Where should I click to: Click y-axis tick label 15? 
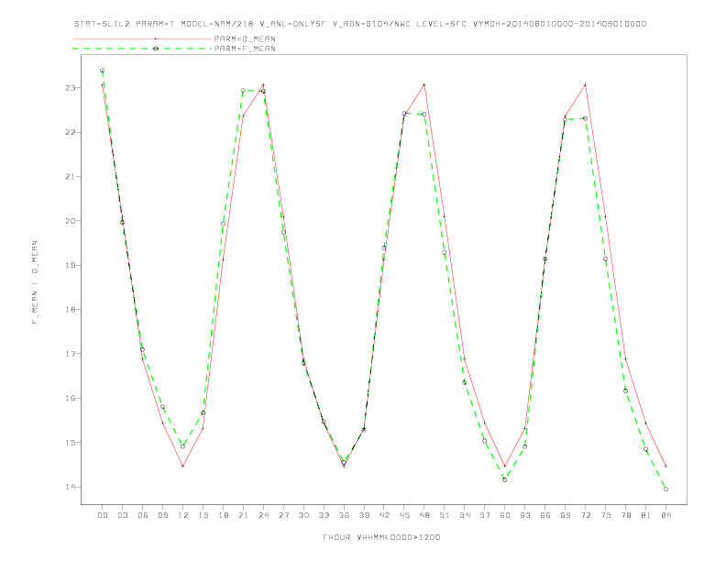pyautogui.click(x=70, y=443)
